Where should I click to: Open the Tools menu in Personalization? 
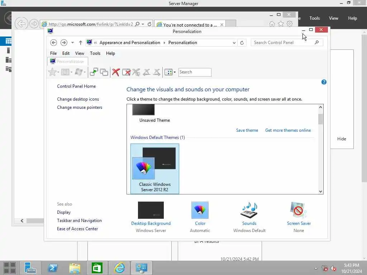[95, 53]
